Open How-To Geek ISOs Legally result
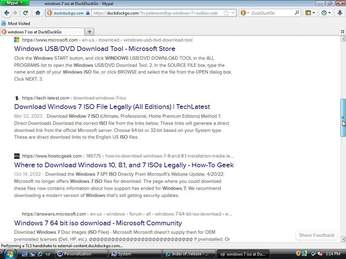This screenshot has width=346, height=259. click(124, 165)
